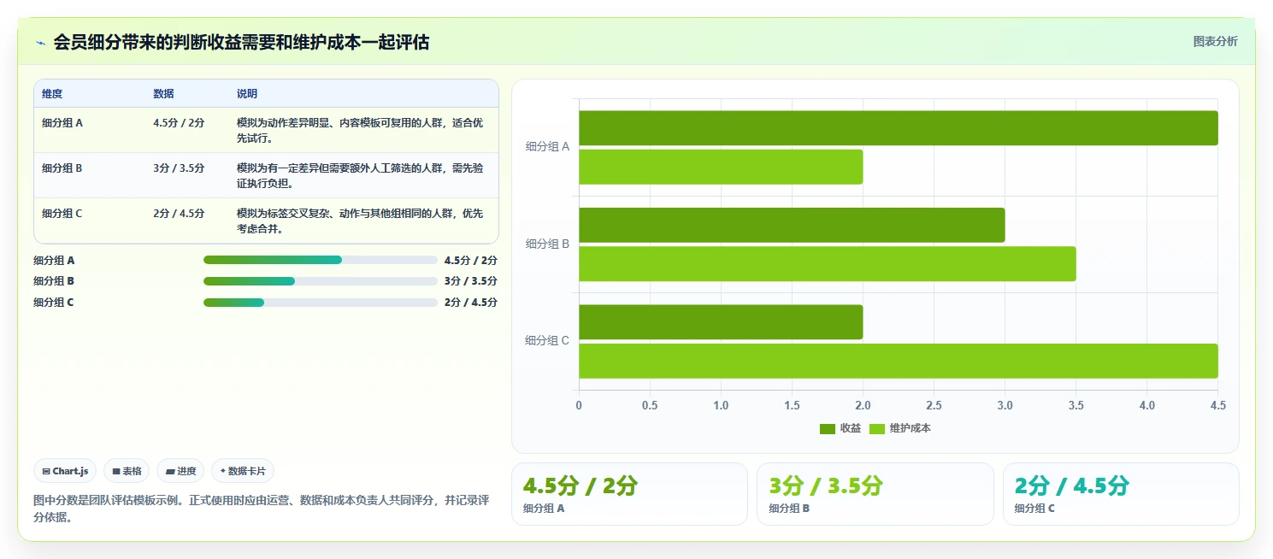Open the data card showing 4.5分 / 2分
This screenshot has height=559, width=1273.
629,494
